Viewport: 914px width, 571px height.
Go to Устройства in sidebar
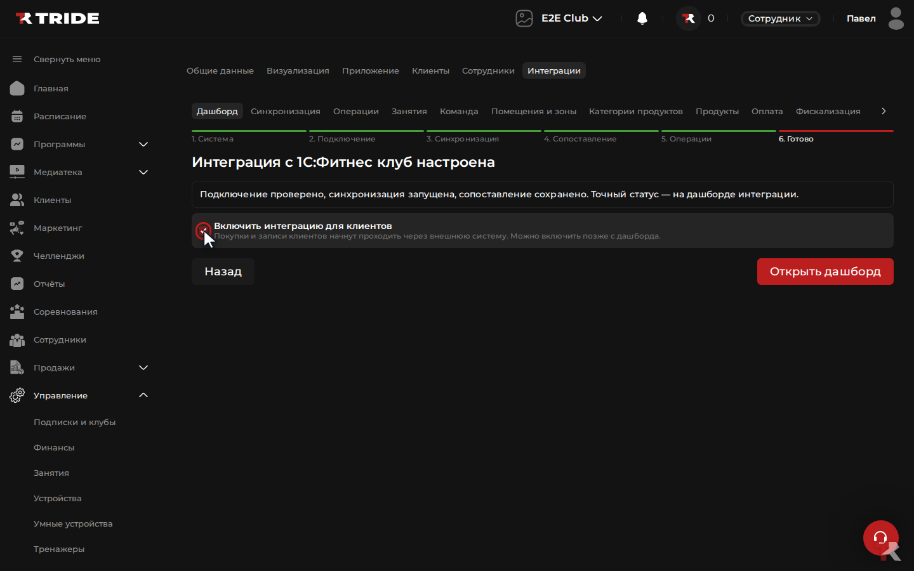(x=57, y=498)
